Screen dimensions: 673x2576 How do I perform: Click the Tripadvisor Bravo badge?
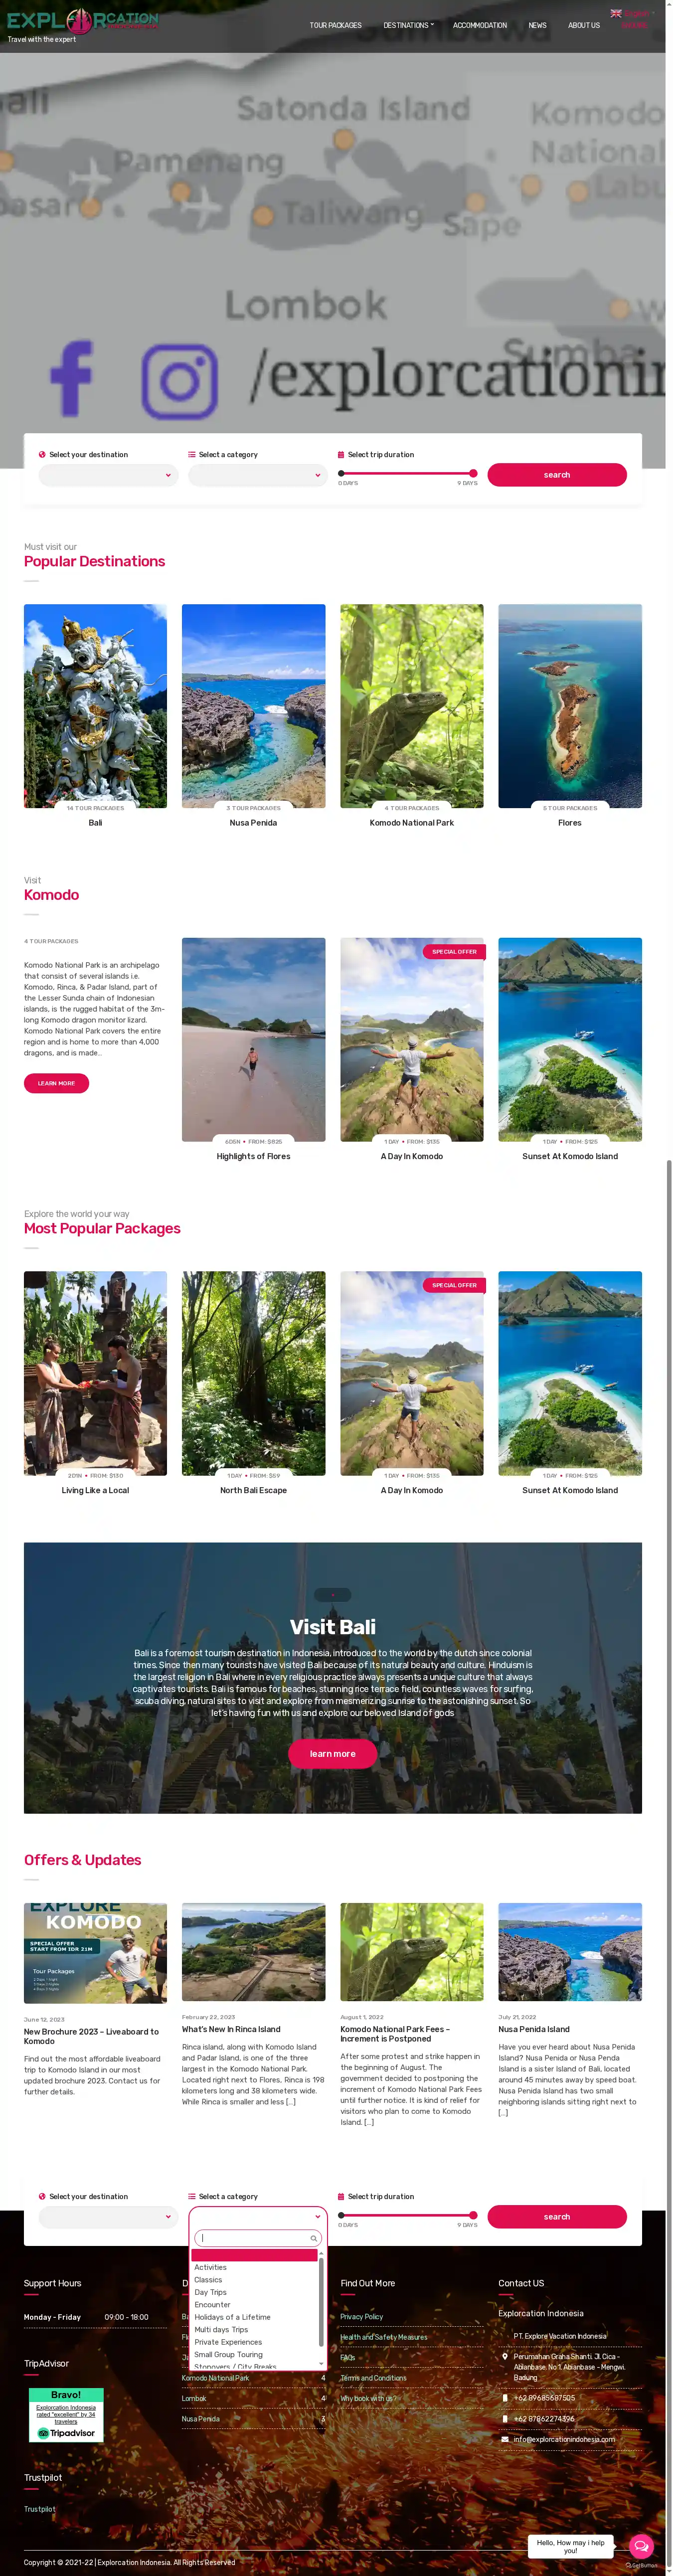(x=66, y=2415)
